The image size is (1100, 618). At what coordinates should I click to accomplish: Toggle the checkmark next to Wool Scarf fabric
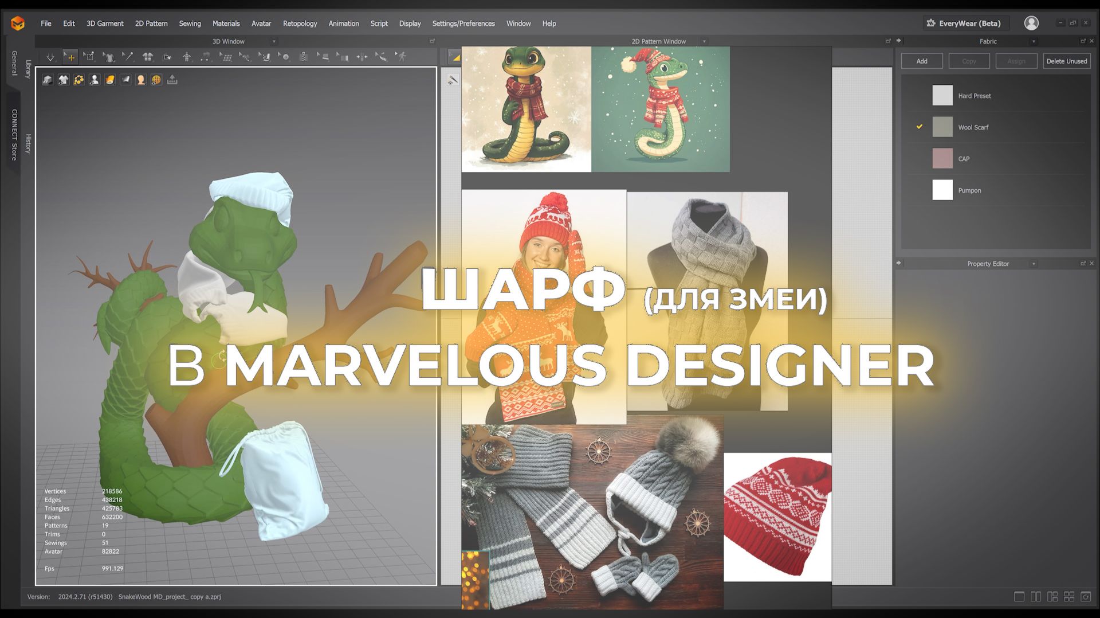pyautogui.click(x=920, y=127)
